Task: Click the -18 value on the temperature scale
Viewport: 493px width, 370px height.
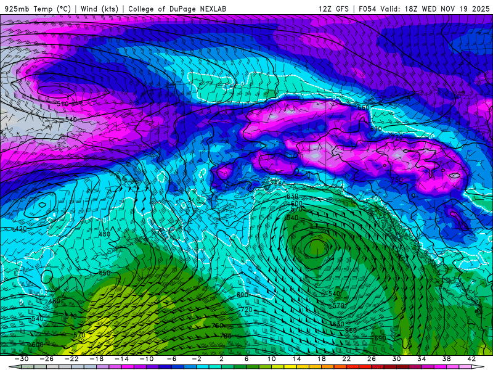Action: pyautogui.click(x=97, y=359)
